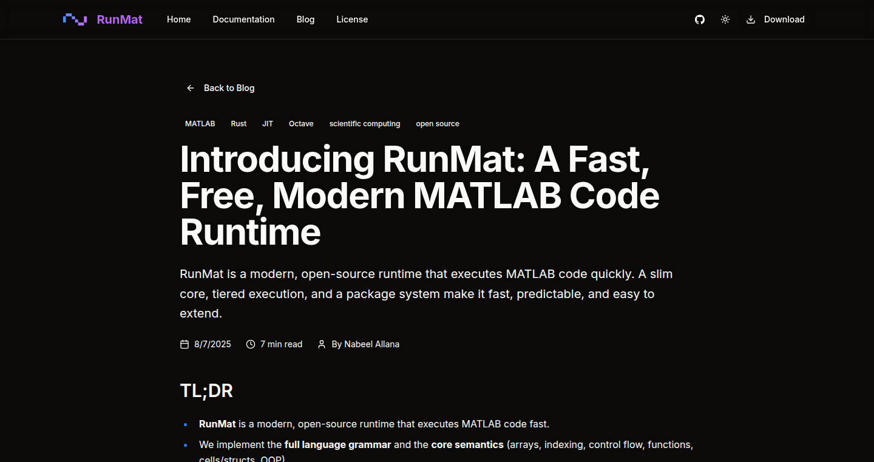Select the scientific computing tag
This screenshot has height=462, width=874.
(365, 124)
